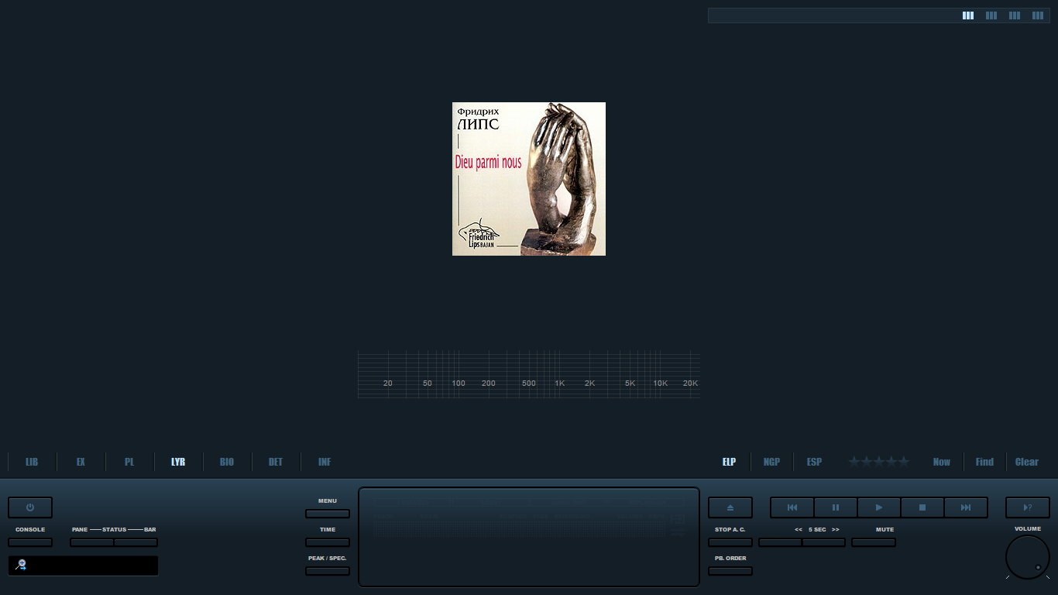This screenshot has width=1058, height=595.
Task: Rate the track one star
Action: tap(854, 462)
